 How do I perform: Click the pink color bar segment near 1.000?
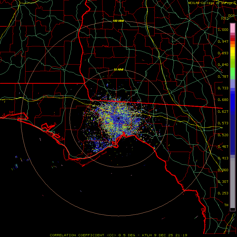click(233, 28)
